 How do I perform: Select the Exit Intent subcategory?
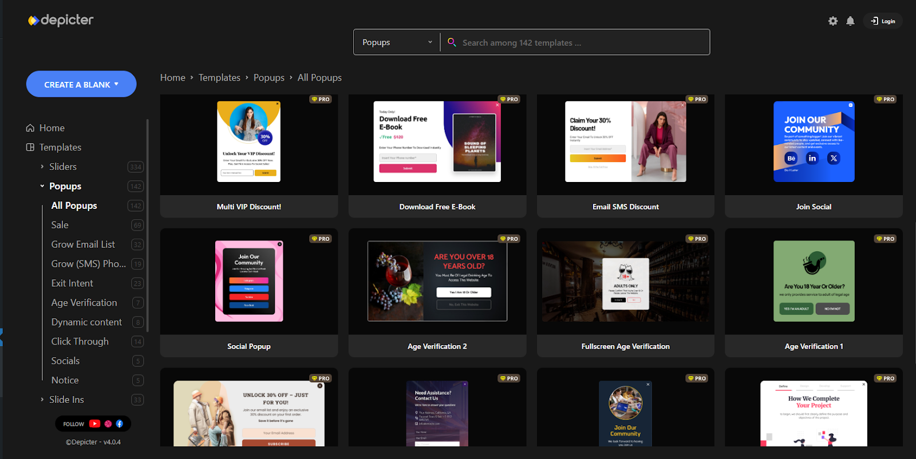click(x=72, y=283)
